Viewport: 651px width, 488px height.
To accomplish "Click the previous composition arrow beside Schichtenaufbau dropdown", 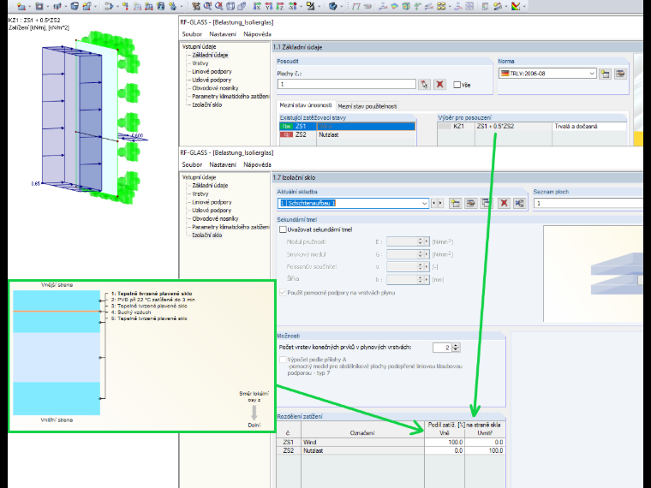I will (434, 204).
